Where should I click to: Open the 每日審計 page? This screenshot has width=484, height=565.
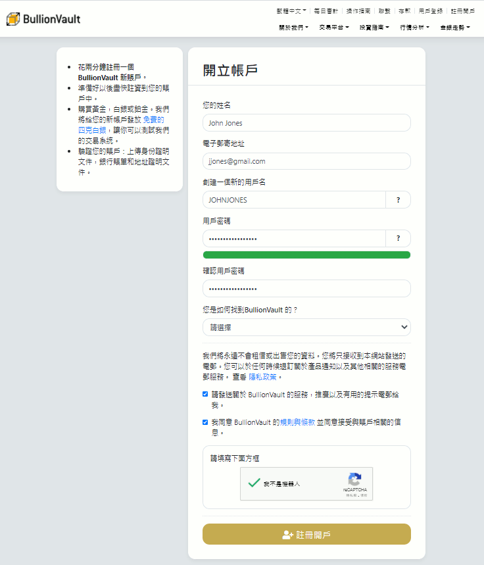tap(325, 11)
